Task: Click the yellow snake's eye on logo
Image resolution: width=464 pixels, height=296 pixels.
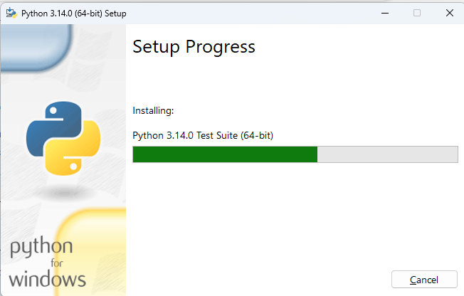Action: click(73, 166)
